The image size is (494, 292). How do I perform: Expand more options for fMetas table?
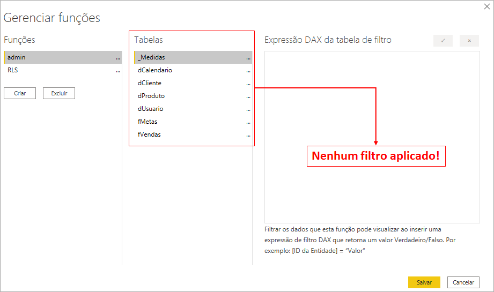(248, 122)
